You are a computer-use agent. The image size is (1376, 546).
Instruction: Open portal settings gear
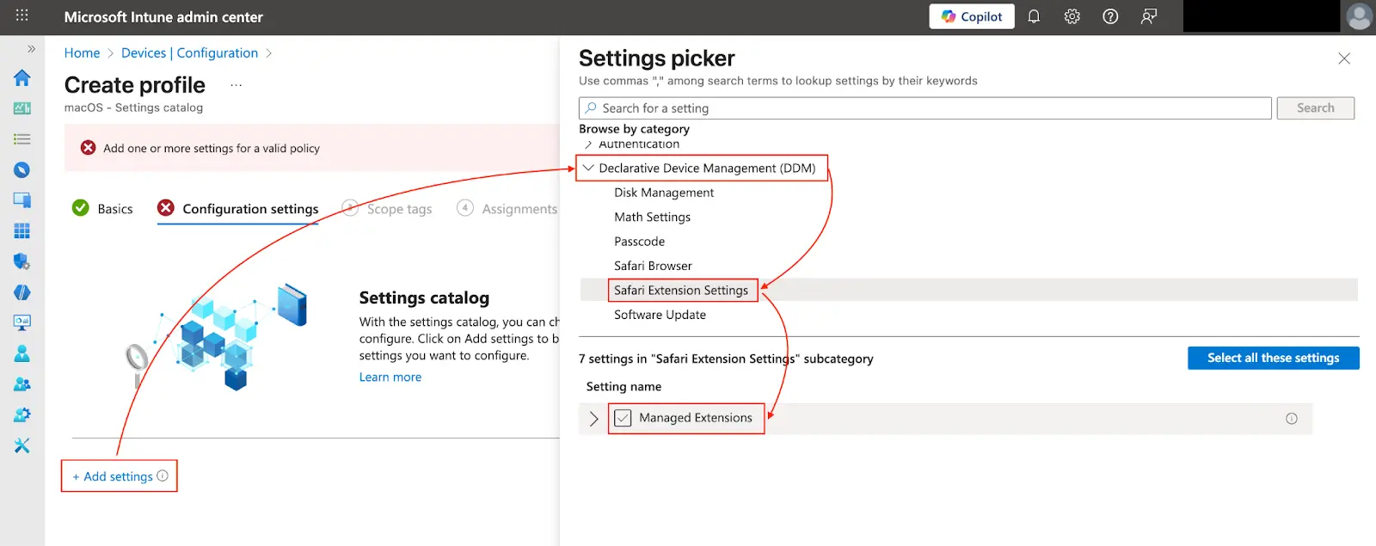pyautogui.click(x=1072, y=16)
